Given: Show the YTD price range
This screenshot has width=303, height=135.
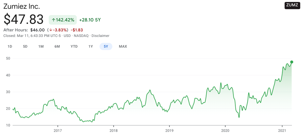Looking at the screenshot, I should 74,46.
